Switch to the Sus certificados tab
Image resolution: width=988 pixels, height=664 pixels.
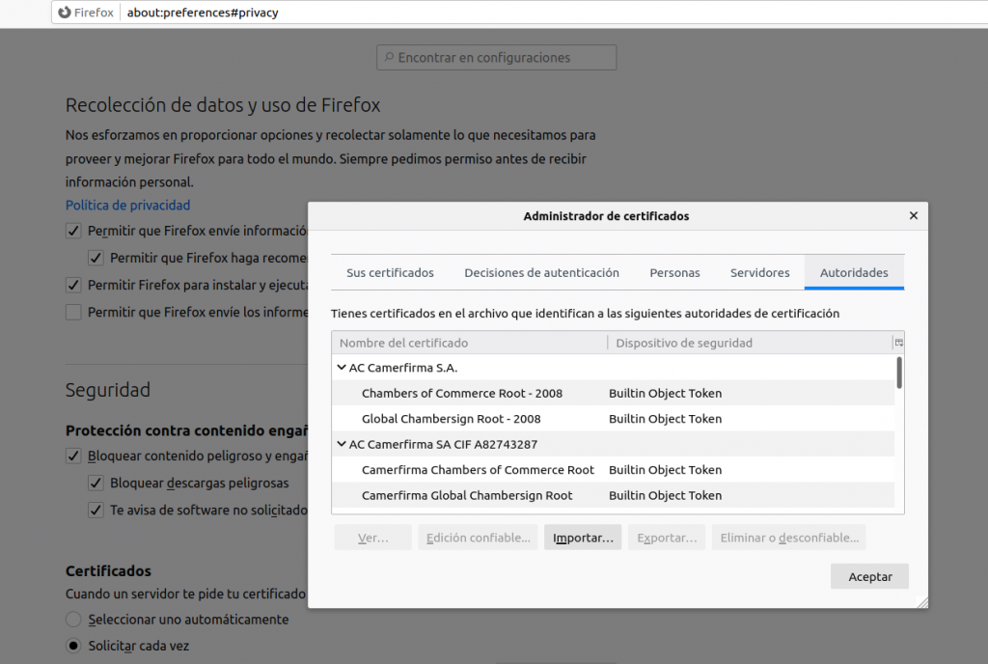tap(390, 273)
